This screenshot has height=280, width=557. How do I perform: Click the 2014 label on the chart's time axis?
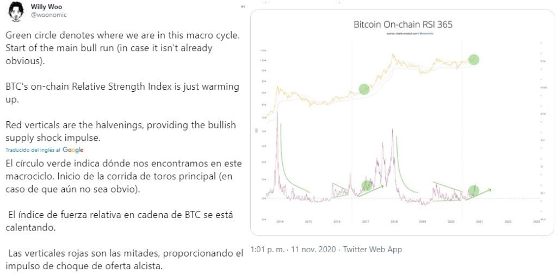tap(280, 221)
